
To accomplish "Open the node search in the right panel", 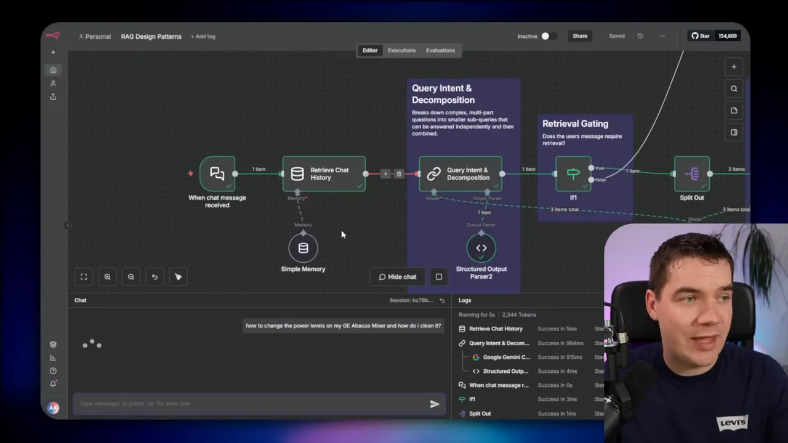I will (734, 88).
